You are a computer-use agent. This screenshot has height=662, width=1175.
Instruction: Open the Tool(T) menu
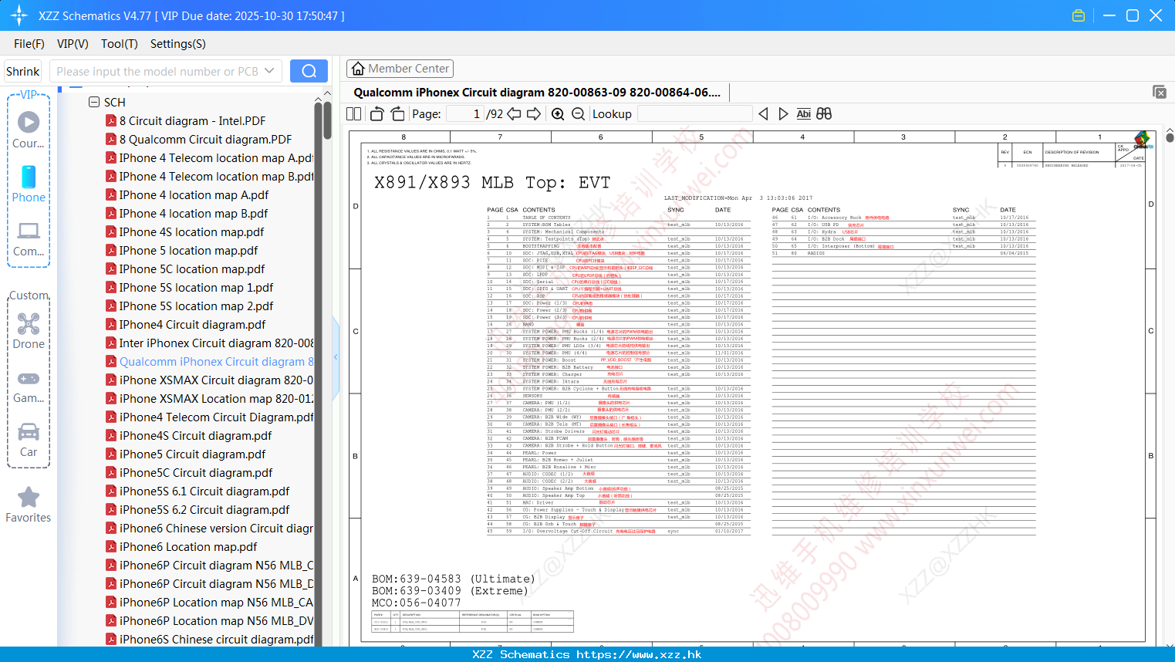coord(120,44)
